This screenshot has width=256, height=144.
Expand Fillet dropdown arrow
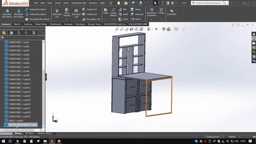(106, 20)
